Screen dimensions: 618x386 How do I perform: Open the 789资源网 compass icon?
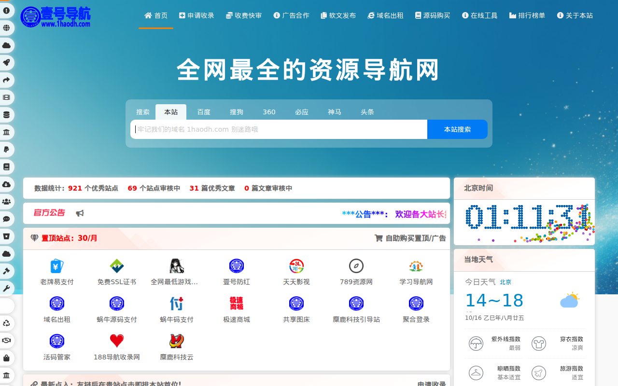(356, 266)
